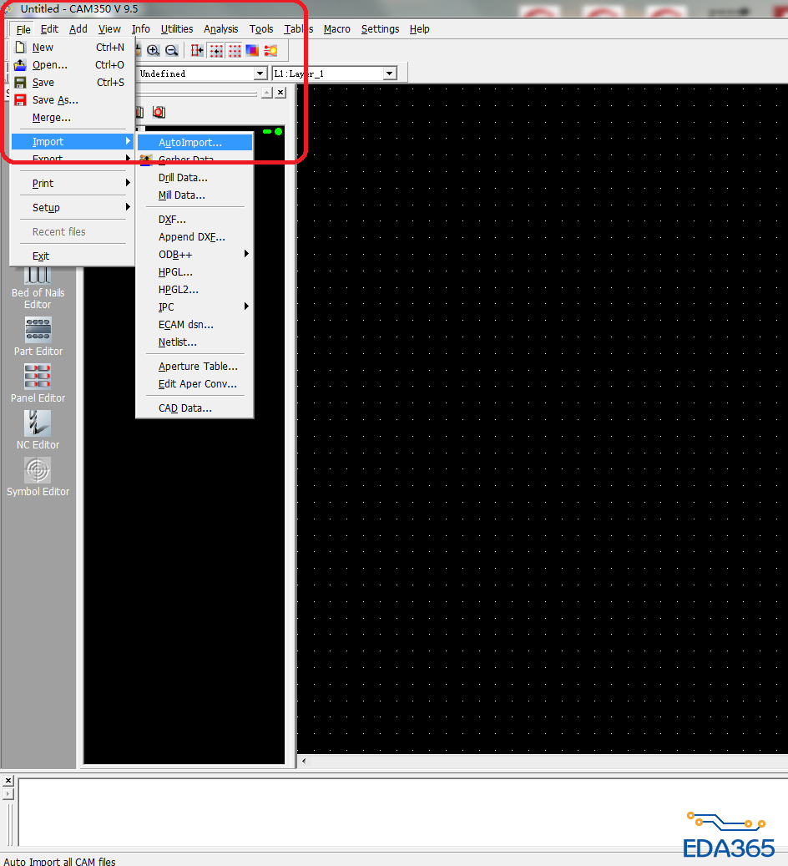Click the New file page icon
The height and width of the screenshot is (866, 788).
click(x=20, y=47)
